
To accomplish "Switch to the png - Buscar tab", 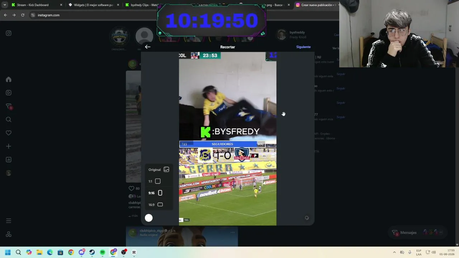I will [276, 5].
